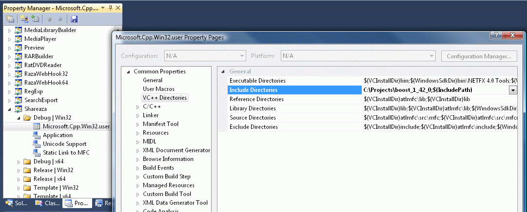Screen dimensions: 527x212
Task: Click Add New Project Property Sheet icon
Action: click(23, 19)
